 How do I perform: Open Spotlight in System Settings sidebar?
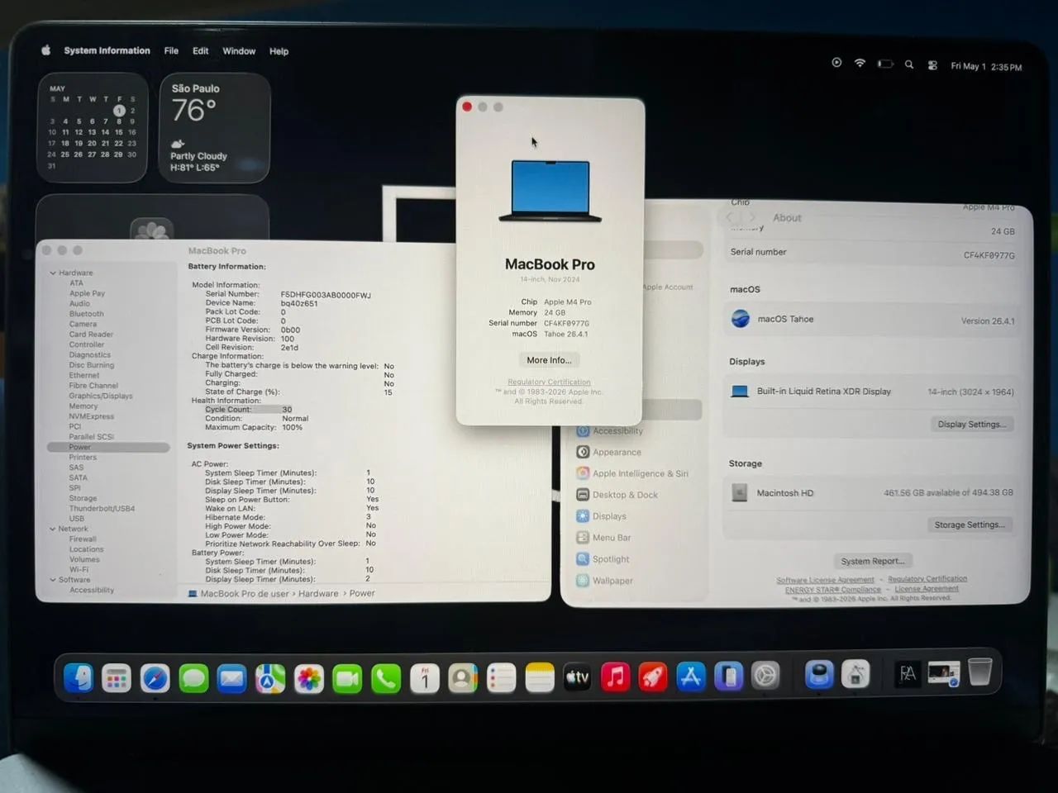click(x=604, y=559)
